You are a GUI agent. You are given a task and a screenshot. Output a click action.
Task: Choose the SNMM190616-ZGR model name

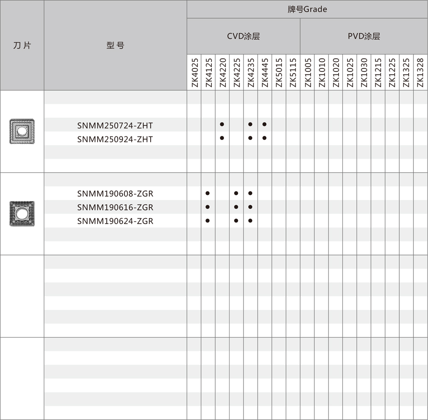pos(115,207)
